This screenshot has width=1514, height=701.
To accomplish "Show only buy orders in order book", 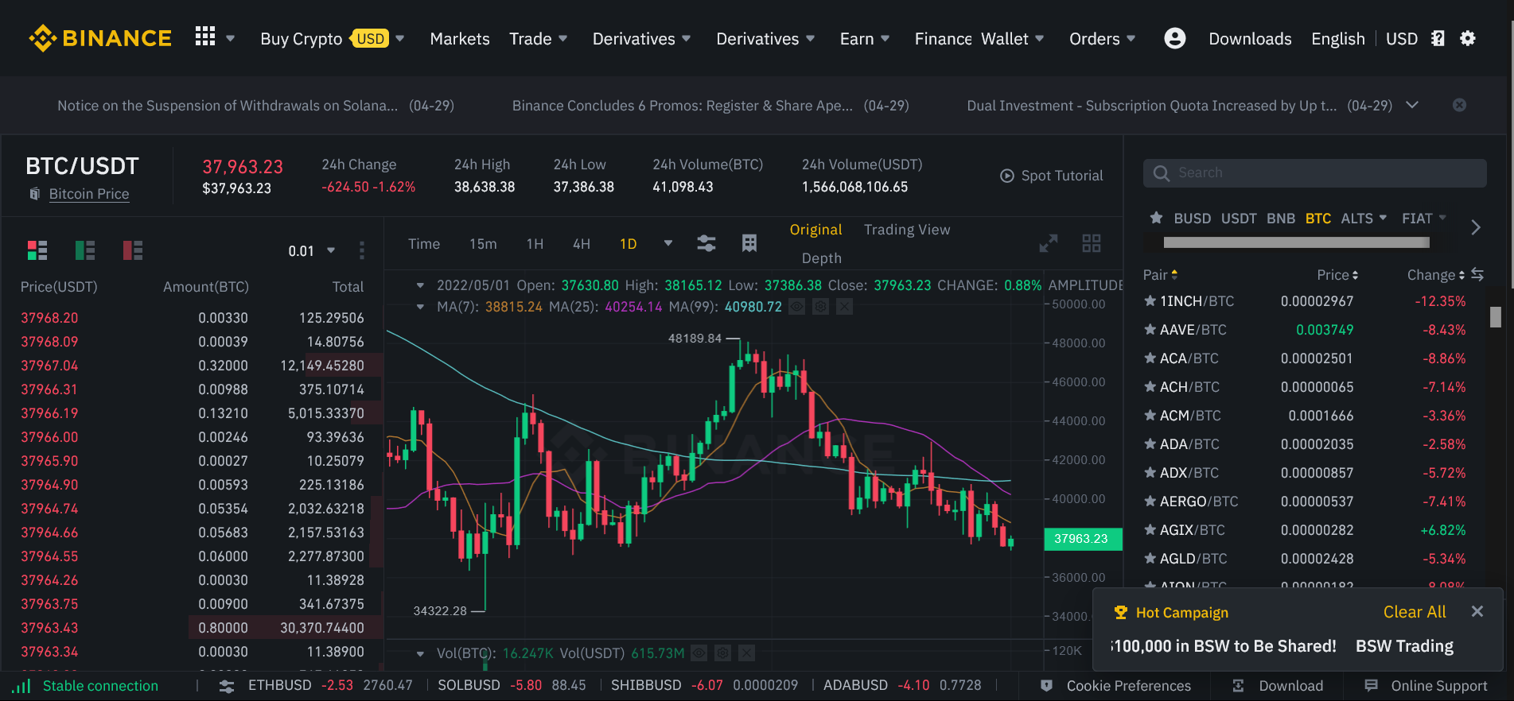I will [x=85, y=250].
